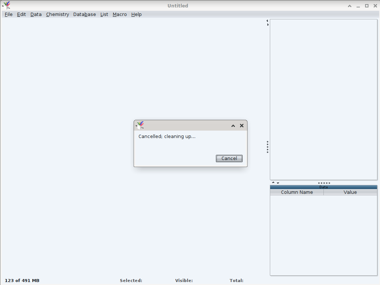380x285 pixels.
Task: Open the File menu
Action: click(x=9, y=15)
